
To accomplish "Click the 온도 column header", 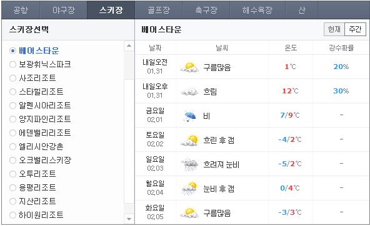I will pyautogui.click(x=291, y=48).
